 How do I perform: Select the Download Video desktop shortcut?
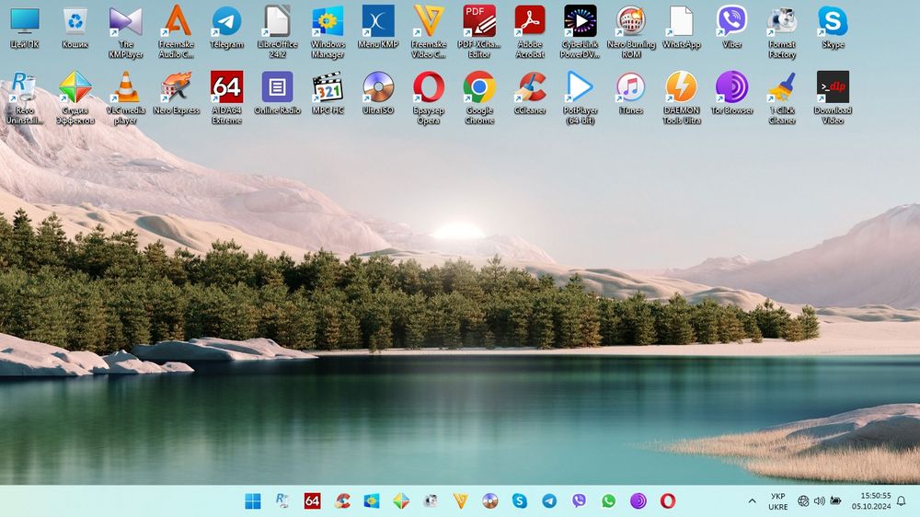(x=833, y=98)
